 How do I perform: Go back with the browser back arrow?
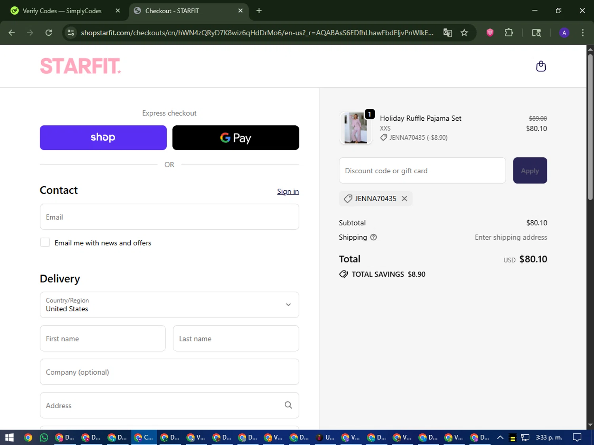11,33
